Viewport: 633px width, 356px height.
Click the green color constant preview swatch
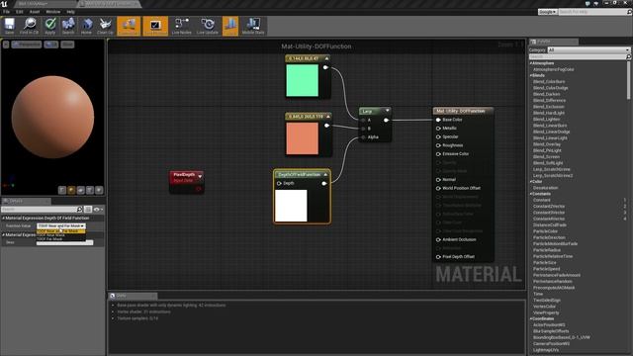point(302,80)
